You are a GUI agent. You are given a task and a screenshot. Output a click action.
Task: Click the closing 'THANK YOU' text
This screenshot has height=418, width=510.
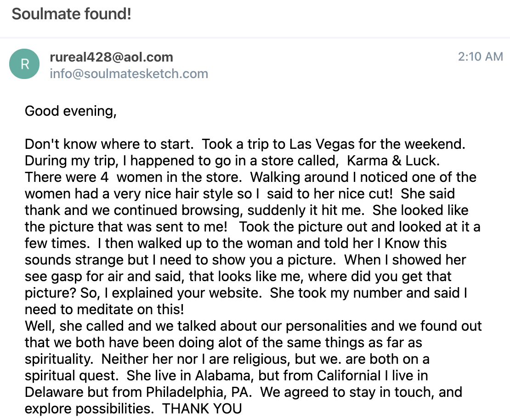pyautogui.click(x=202, y=408)
